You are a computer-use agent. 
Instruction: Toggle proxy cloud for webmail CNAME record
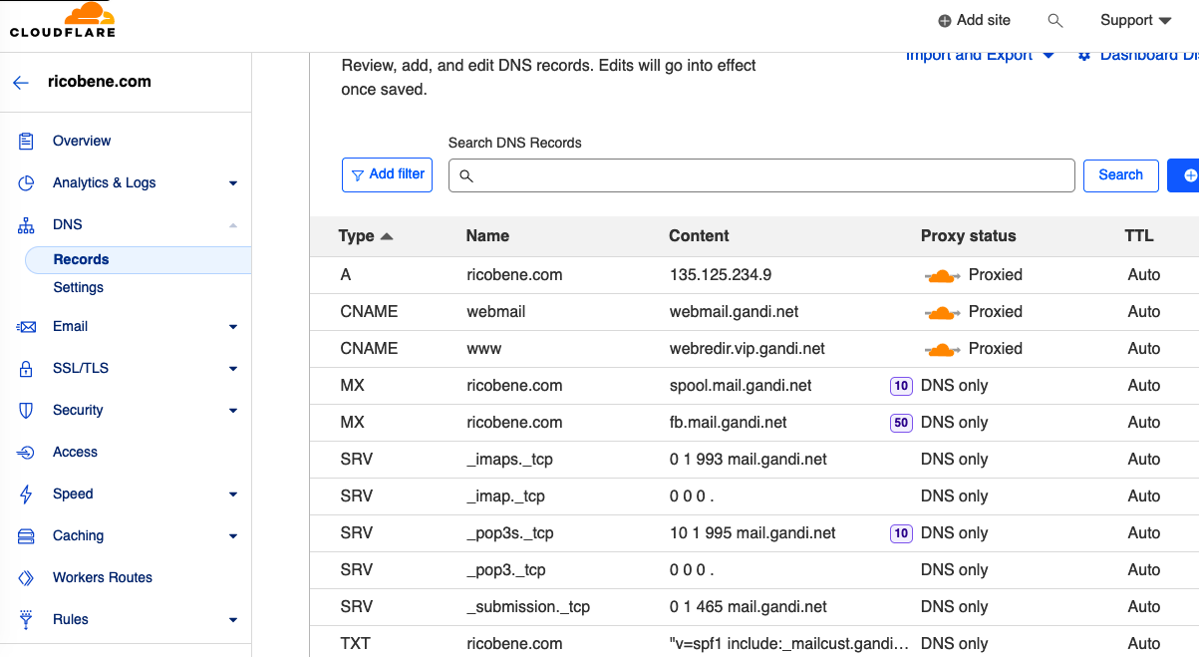coord(942,312)
